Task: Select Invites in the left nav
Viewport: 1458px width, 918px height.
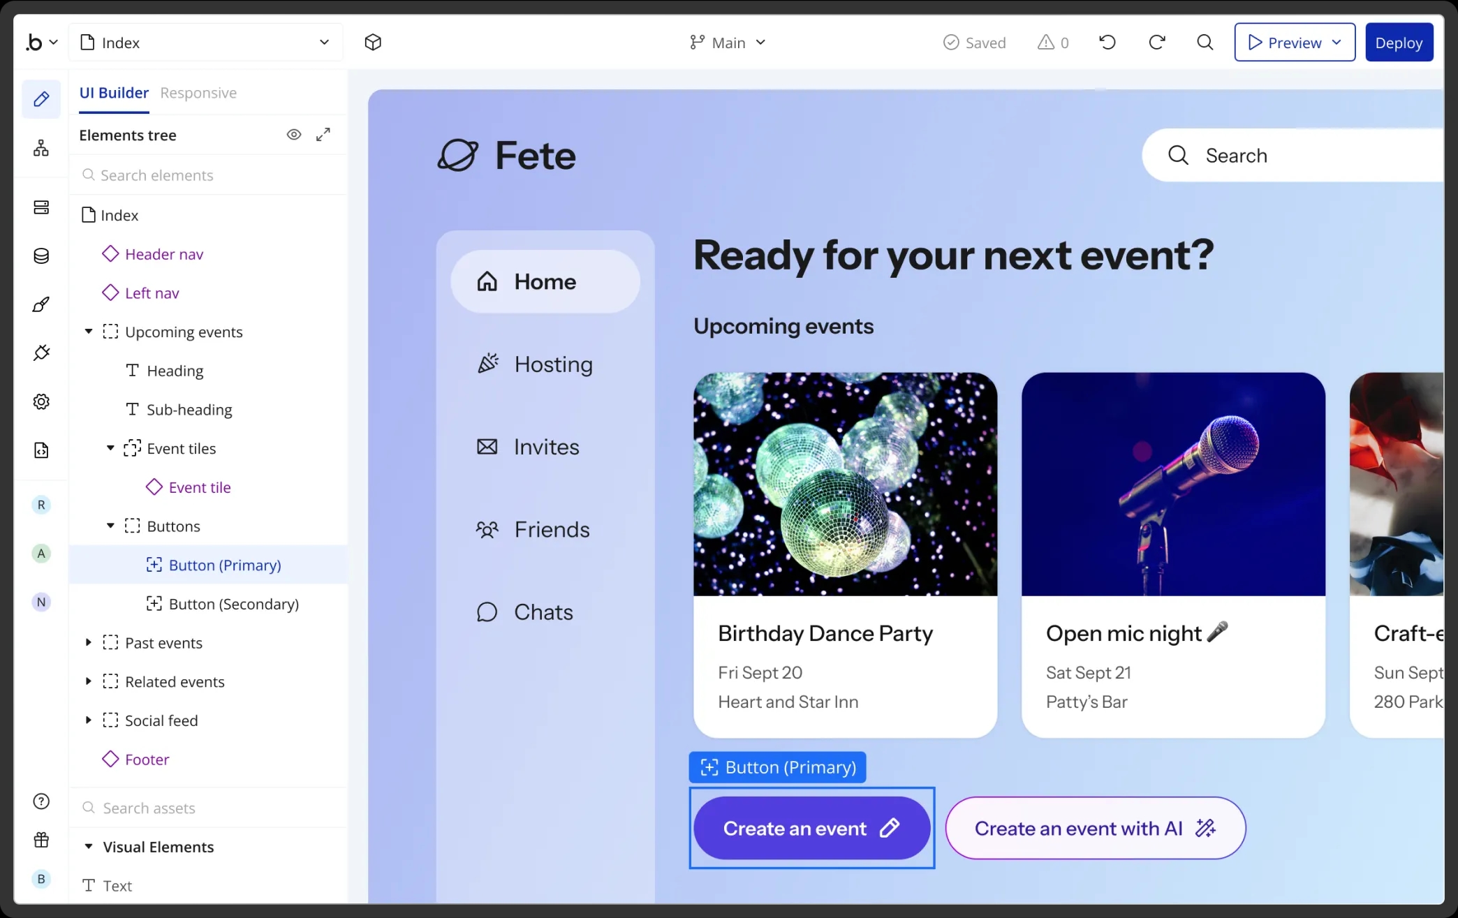Action: coord(529,447)
